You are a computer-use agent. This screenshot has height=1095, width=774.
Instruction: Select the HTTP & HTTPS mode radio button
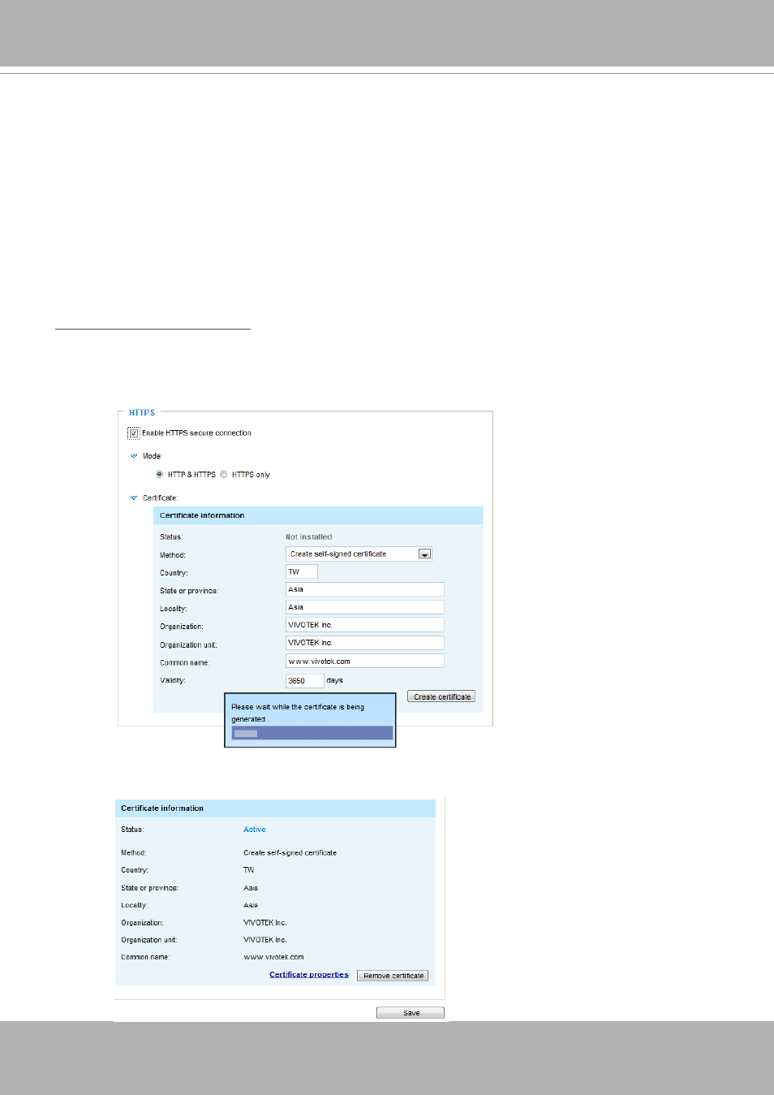coord(160,475)
